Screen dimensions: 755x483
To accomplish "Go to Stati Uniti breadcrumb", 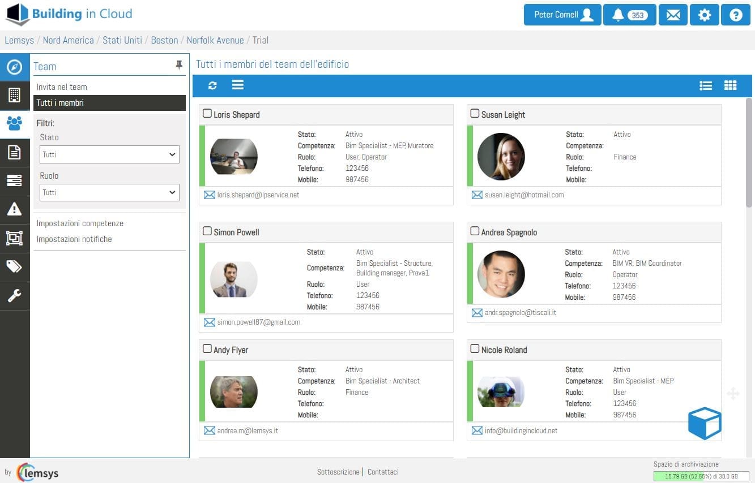I will pos(122,40).
